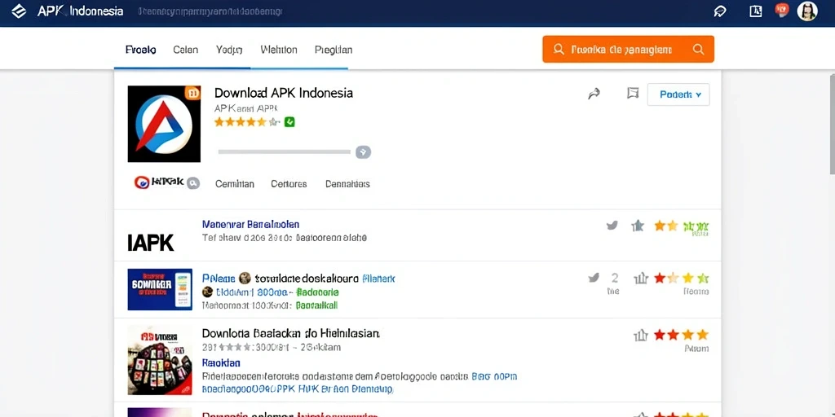
Task: Rate the Downlotia Beatacken row with stars
Action: [681, 335]
